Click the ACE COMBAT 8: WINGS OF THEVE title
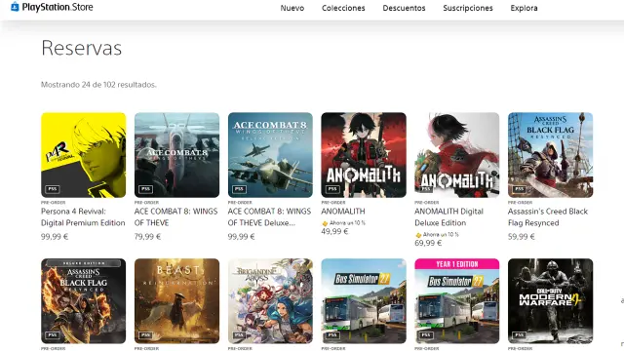The image size is (624, 351). click(x=175, y=216)
